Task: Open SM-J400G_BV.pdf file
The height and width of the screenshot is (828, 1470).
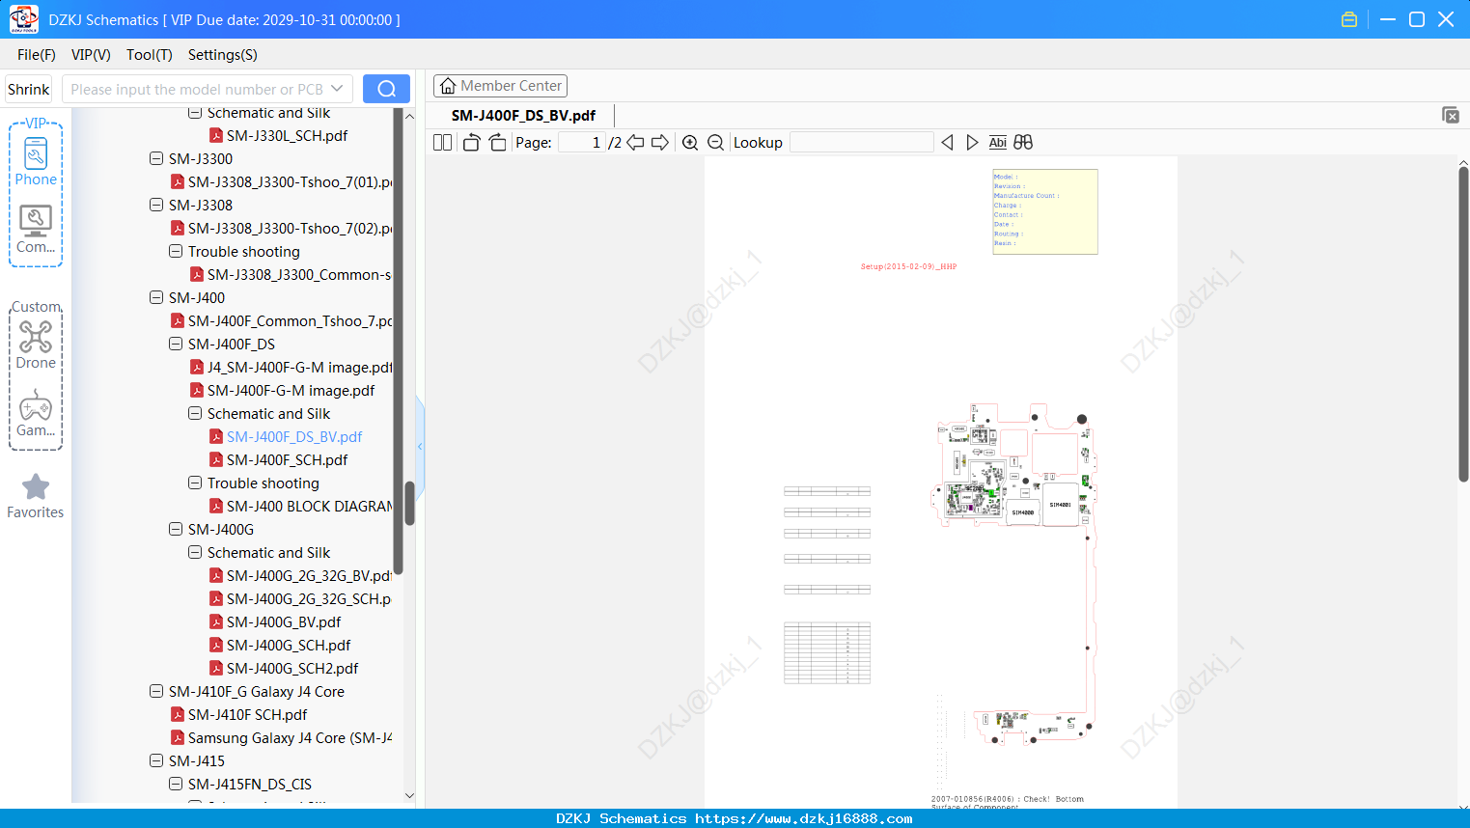Action: 275,622
